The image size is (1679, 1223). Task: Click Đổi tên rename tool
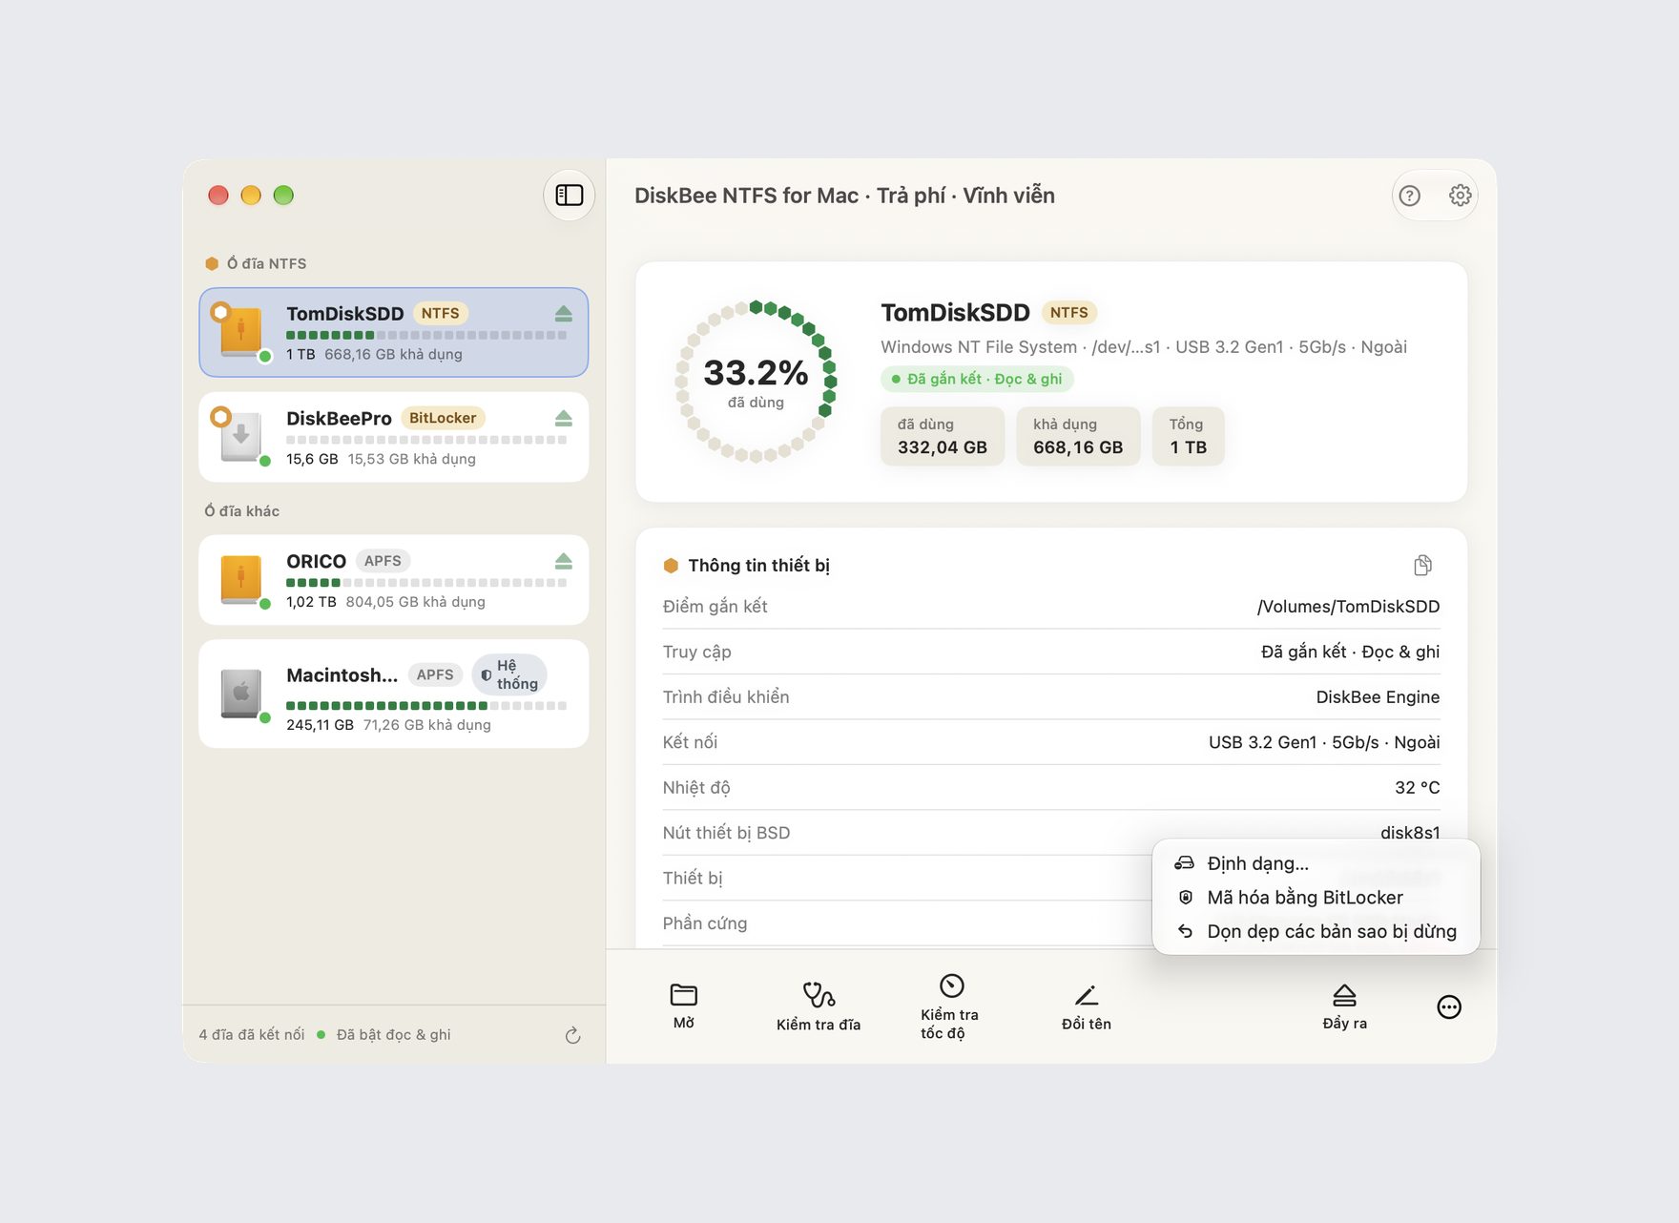1087,1006
